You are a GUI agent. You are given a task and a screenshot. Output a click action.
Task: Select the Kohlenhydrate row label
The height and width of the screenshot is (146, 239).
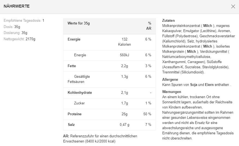[x=80, y=92]
